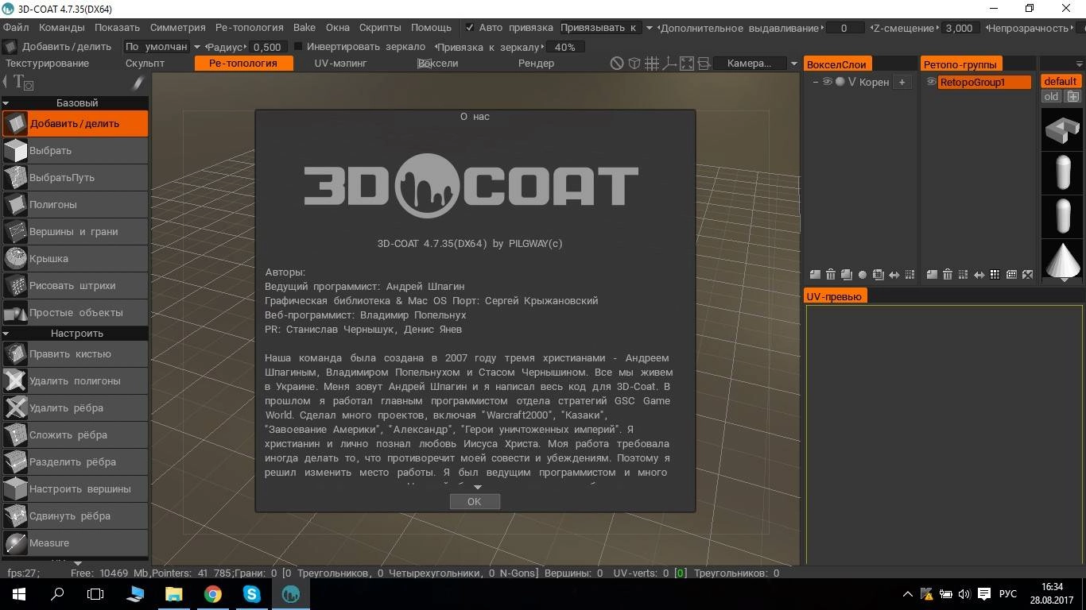The width and height of the screenshot is (1086, 610).
Task: Collapse the Корен layer tree with minus
Action: click(x=816, y=82)
